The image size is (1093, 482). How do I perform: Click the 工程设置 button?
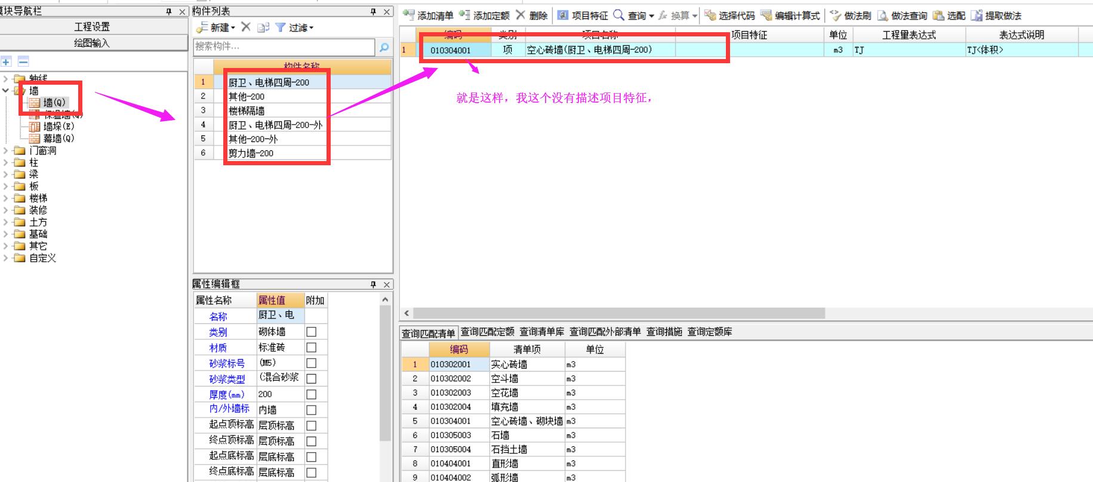point(93,27)
